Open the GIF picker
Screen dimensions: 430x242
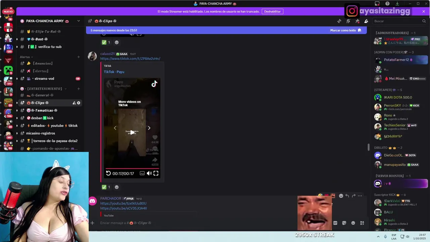coord(335,223)
